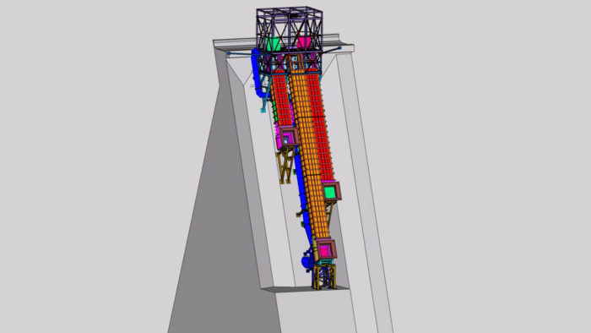Click the green square box under right red panel

(331, 192)
